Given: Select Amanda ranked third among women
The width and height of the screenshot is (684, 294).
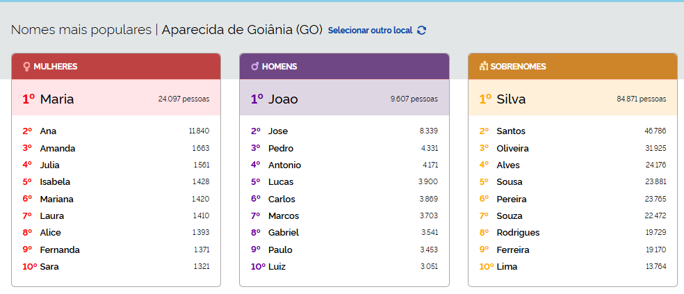Looking at the screenshot, I should point(58,148).
